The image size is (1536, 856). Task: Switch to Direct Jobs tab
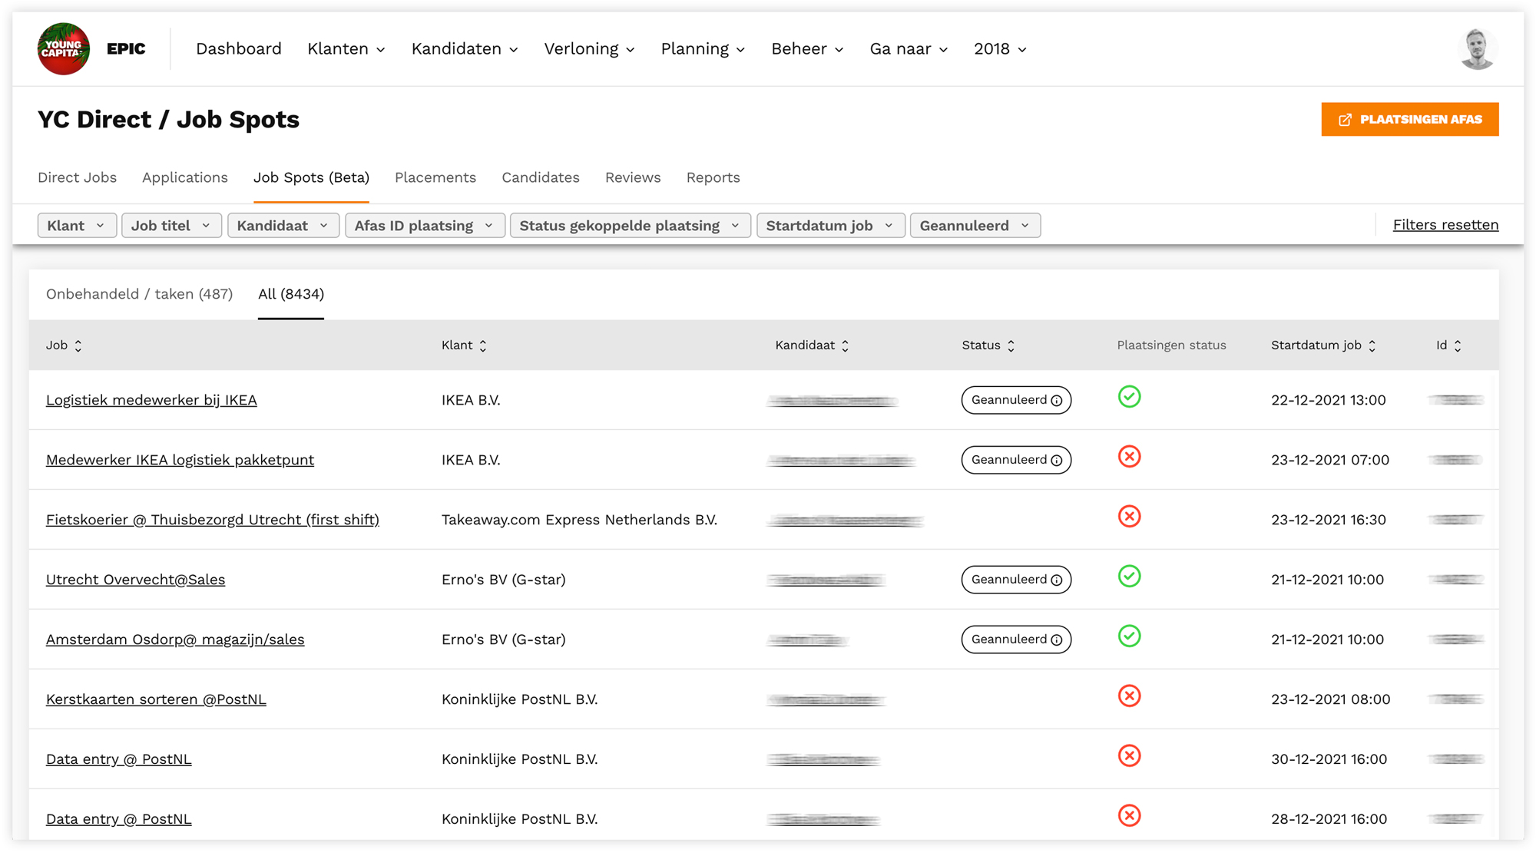click(77, 178)
